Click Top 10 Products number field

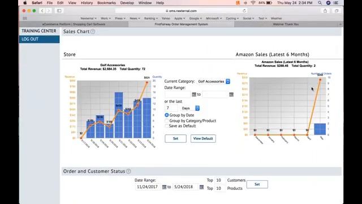(219, 188)
